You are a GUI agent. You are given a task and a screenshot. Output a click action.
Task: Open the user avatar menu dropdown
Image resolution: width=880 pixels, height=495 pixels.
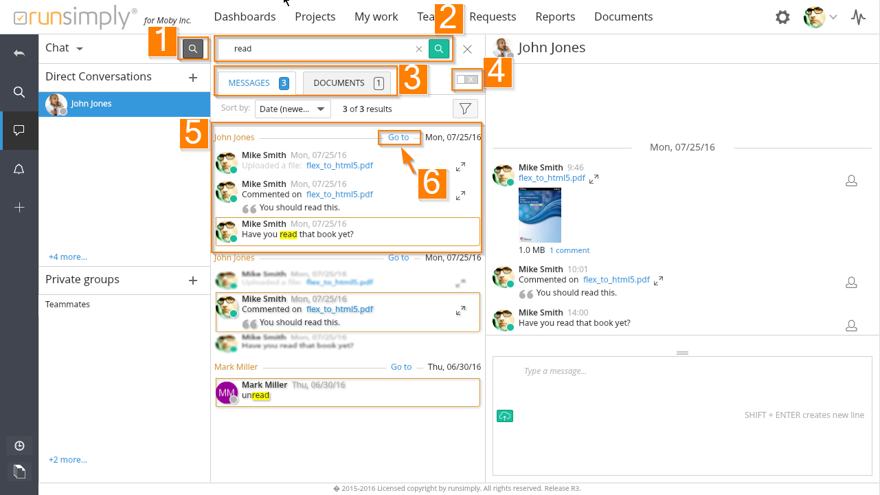820,17
